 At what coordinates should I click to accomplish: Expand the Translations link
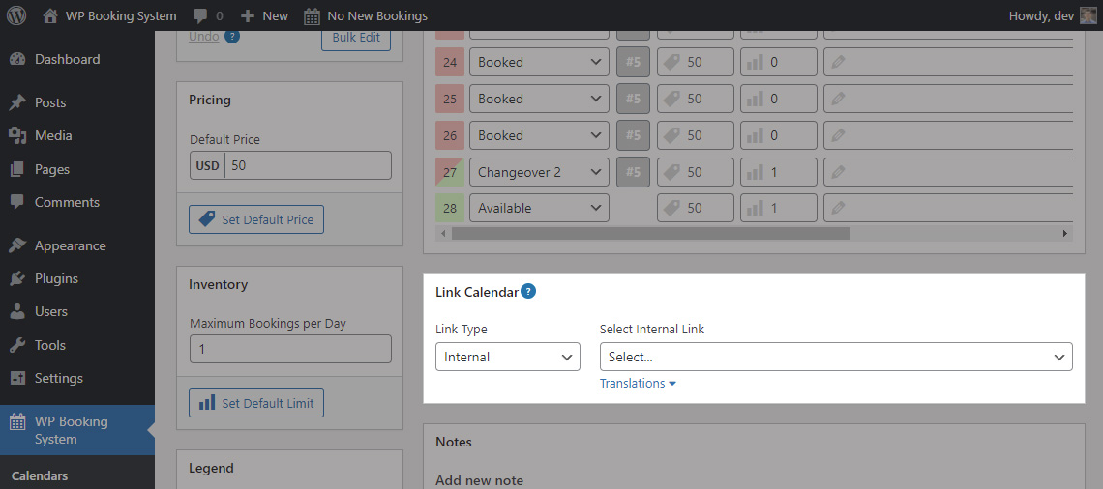638,384
